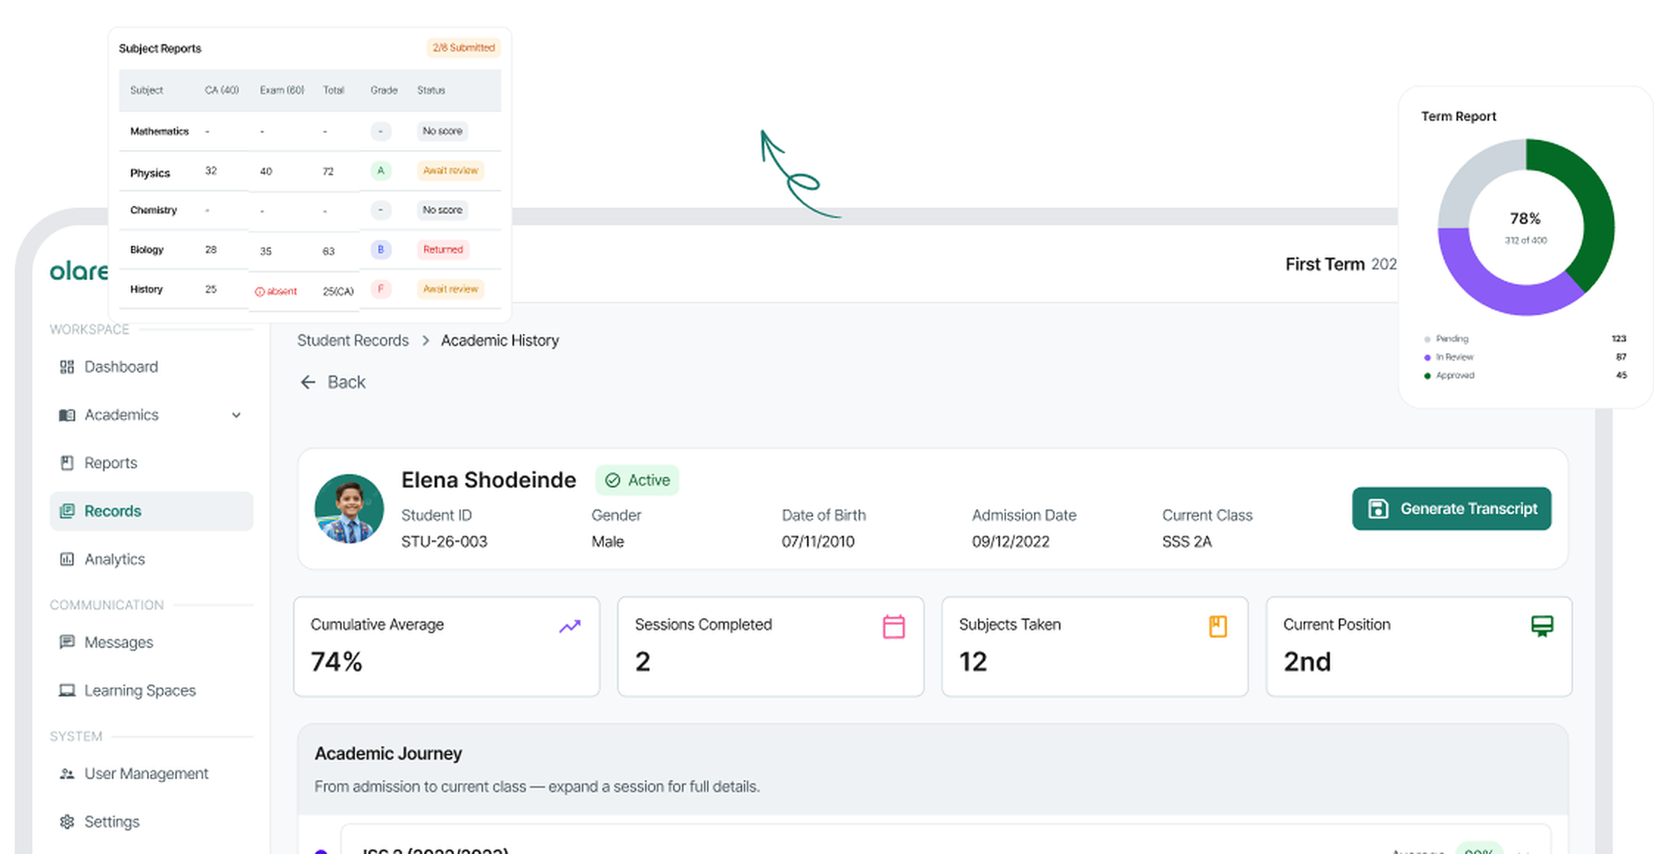Open Learning Spaces

(x=152, y=691)
